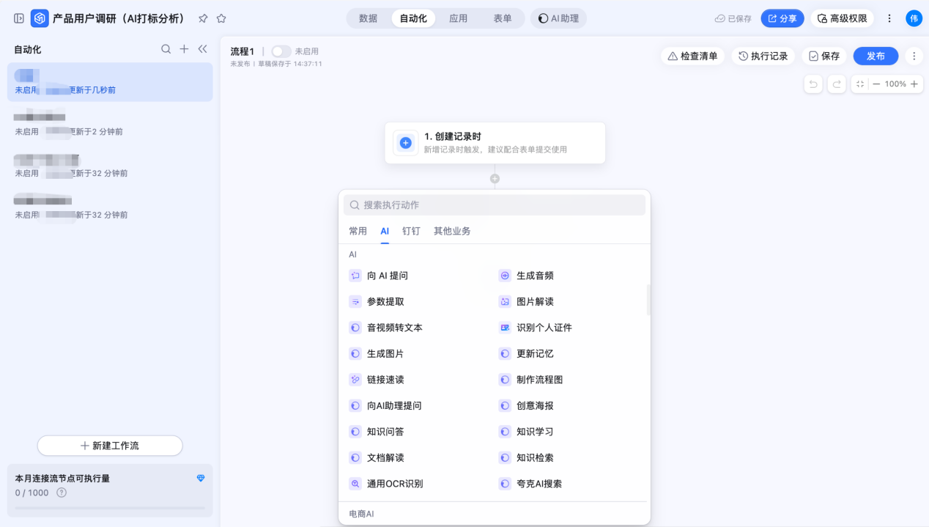
Task: Switch to the 数据 tab
Action: (x=369, y=18)
